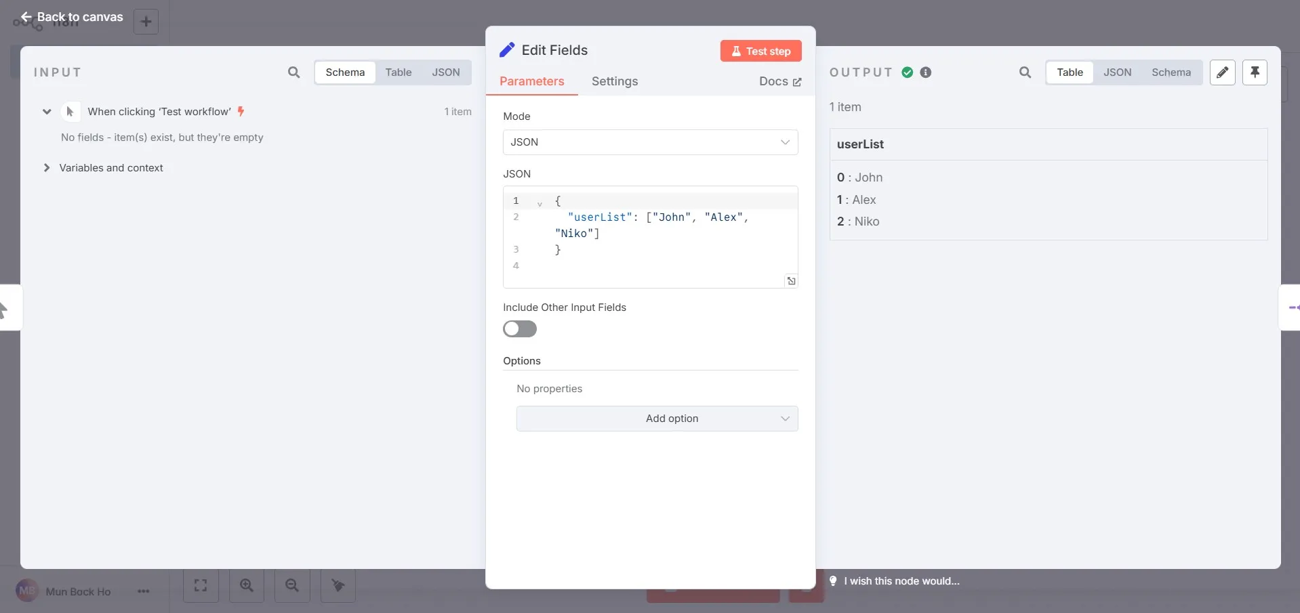Viewport: 1300px width, 613px height.
Task: Expand Variables and context
Action: click(x=47, y=168)
